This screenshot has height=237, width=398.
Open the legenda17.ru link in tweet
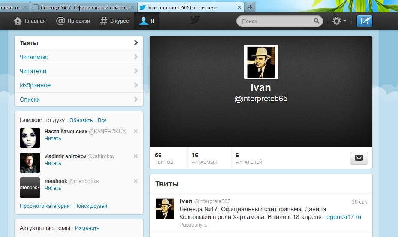point(343,217)
